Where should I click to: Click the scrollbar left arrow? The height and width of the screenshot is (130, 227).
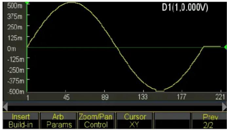(5, 107)
